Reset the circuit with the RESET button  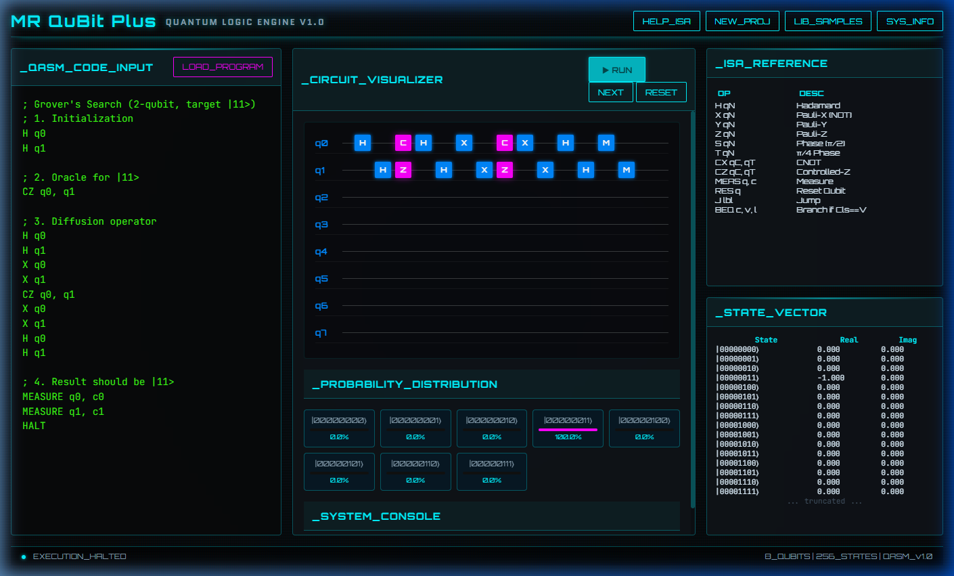coord(661,92)
